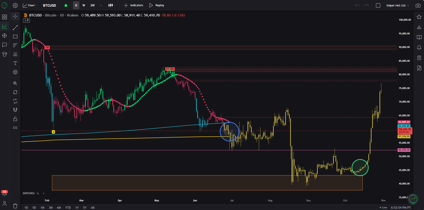
Task: Start Replay mode
Action: pyautogui.click(x=157, y=5)
